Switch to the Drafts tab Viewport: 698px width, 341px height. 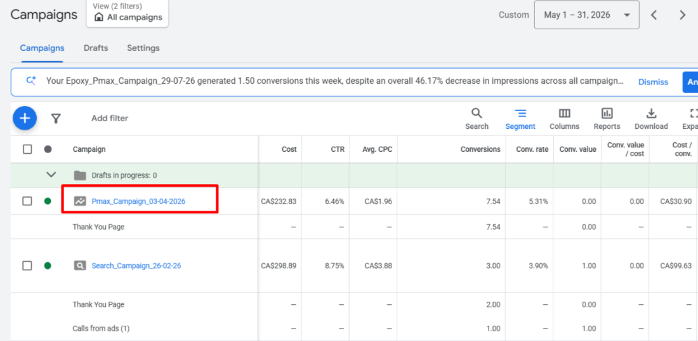pyautogui.click(x=96, y=48)
